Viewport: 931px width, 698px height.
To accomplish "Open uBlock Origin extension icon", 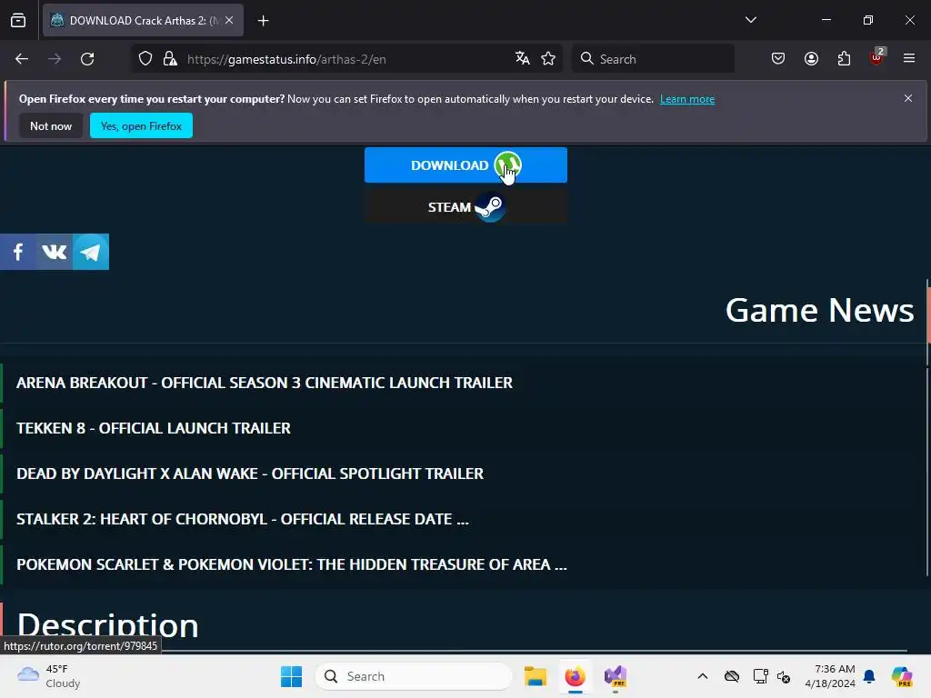I will coord(876,57).
